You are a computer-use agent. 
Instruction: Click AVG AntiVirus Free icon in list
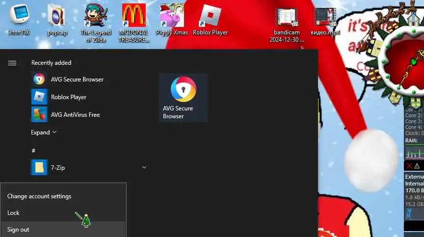(x=39, y=114)
